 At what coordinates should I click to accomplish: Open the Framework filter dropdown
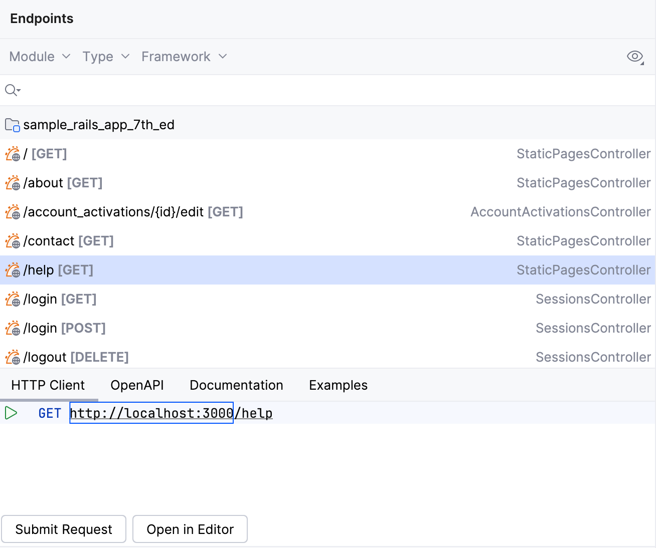click(x=184, y=57)
